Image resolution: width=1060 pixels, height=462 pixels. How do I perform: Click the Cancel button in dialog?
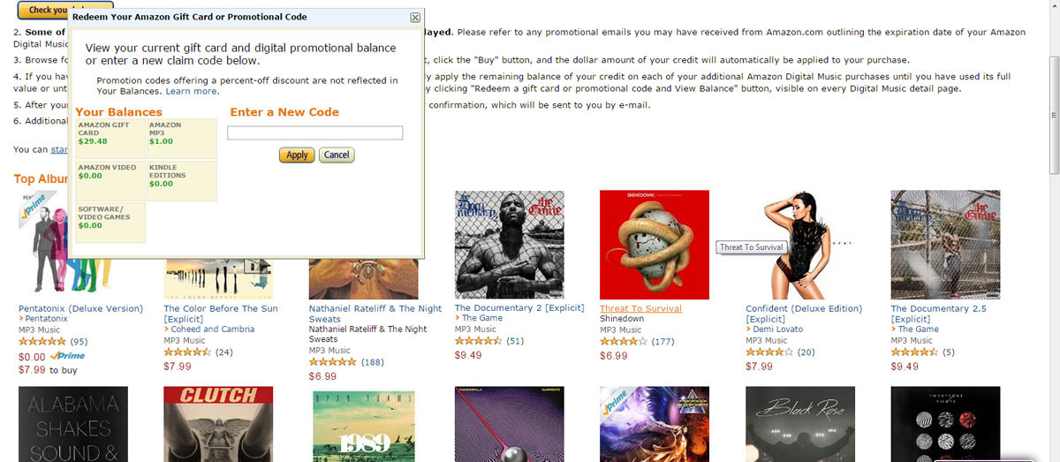[x=336, y=155]
